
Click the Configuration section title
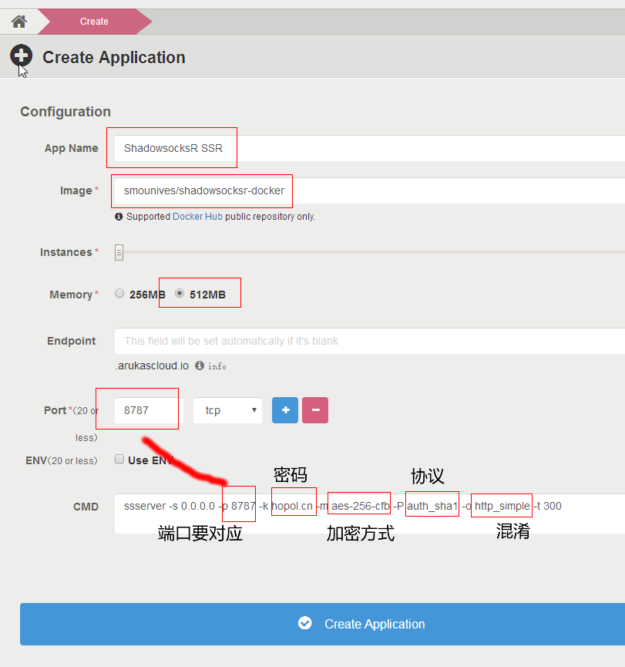66,112
